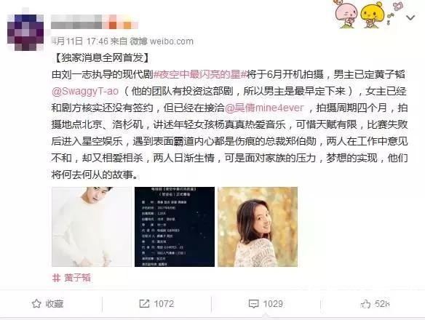This screenshot has height=320, width=425.
Task: Visit @SwaggyT-ao mention profile
Action: [x=85, y=91]
